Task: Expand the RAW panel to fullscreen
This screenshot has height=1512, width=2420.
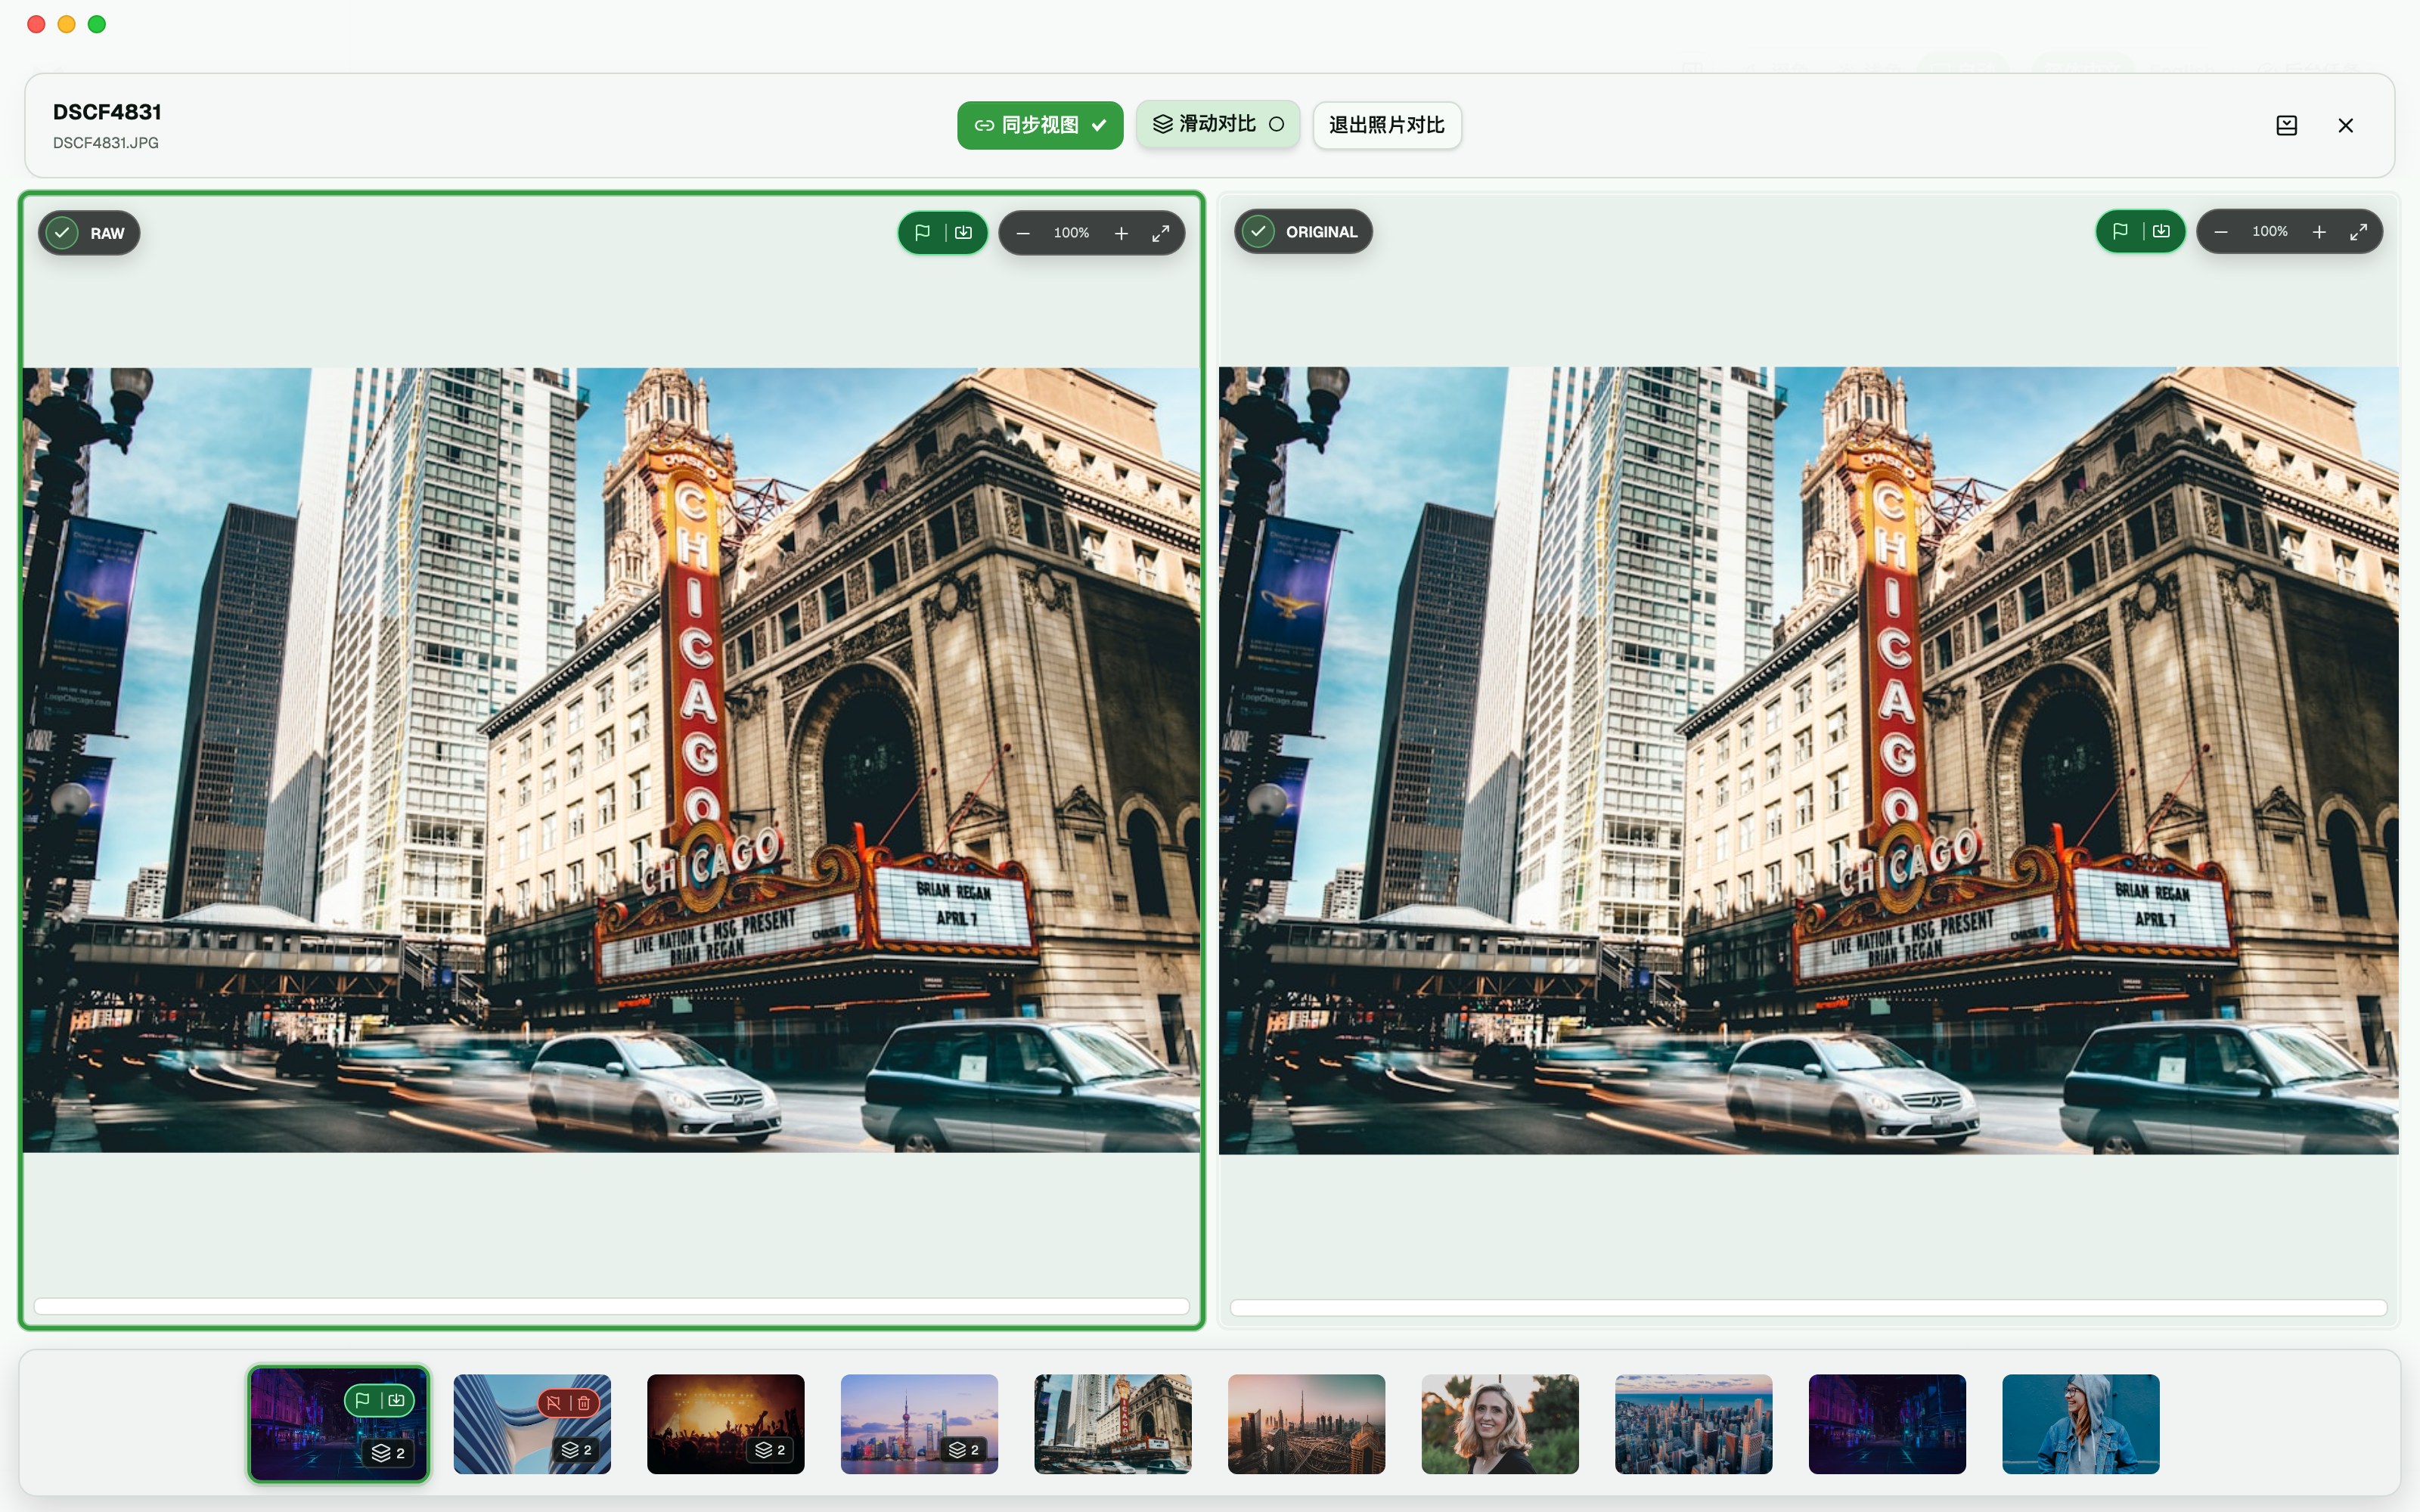Action: coord(1160,233)
